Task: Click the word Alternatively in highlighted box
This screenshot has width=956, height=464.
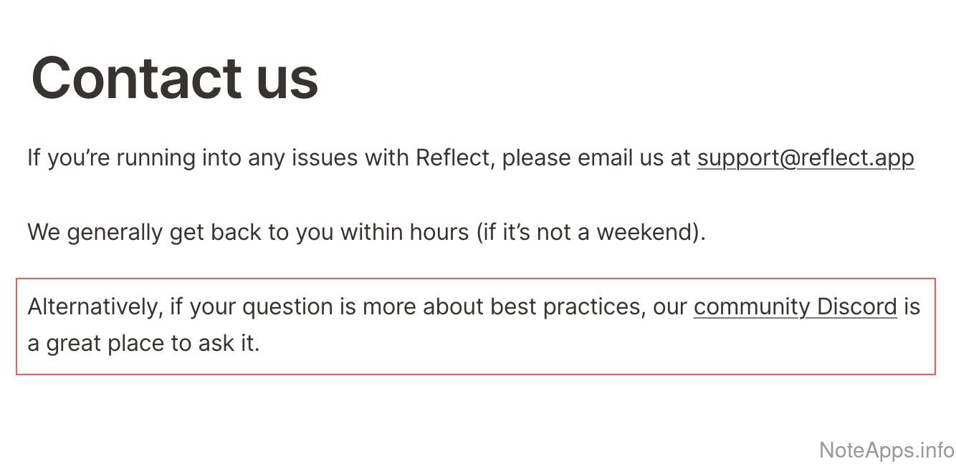Action: tap(92, 306)
